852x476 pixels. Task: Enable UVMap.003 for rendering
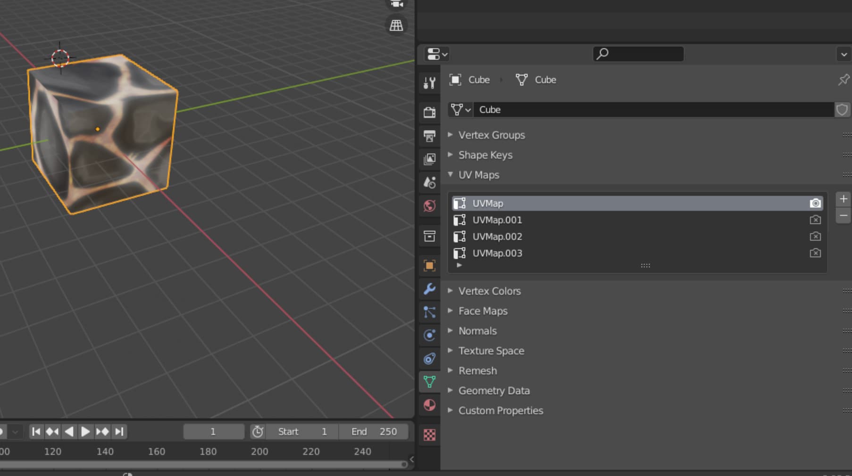(816, 253)
